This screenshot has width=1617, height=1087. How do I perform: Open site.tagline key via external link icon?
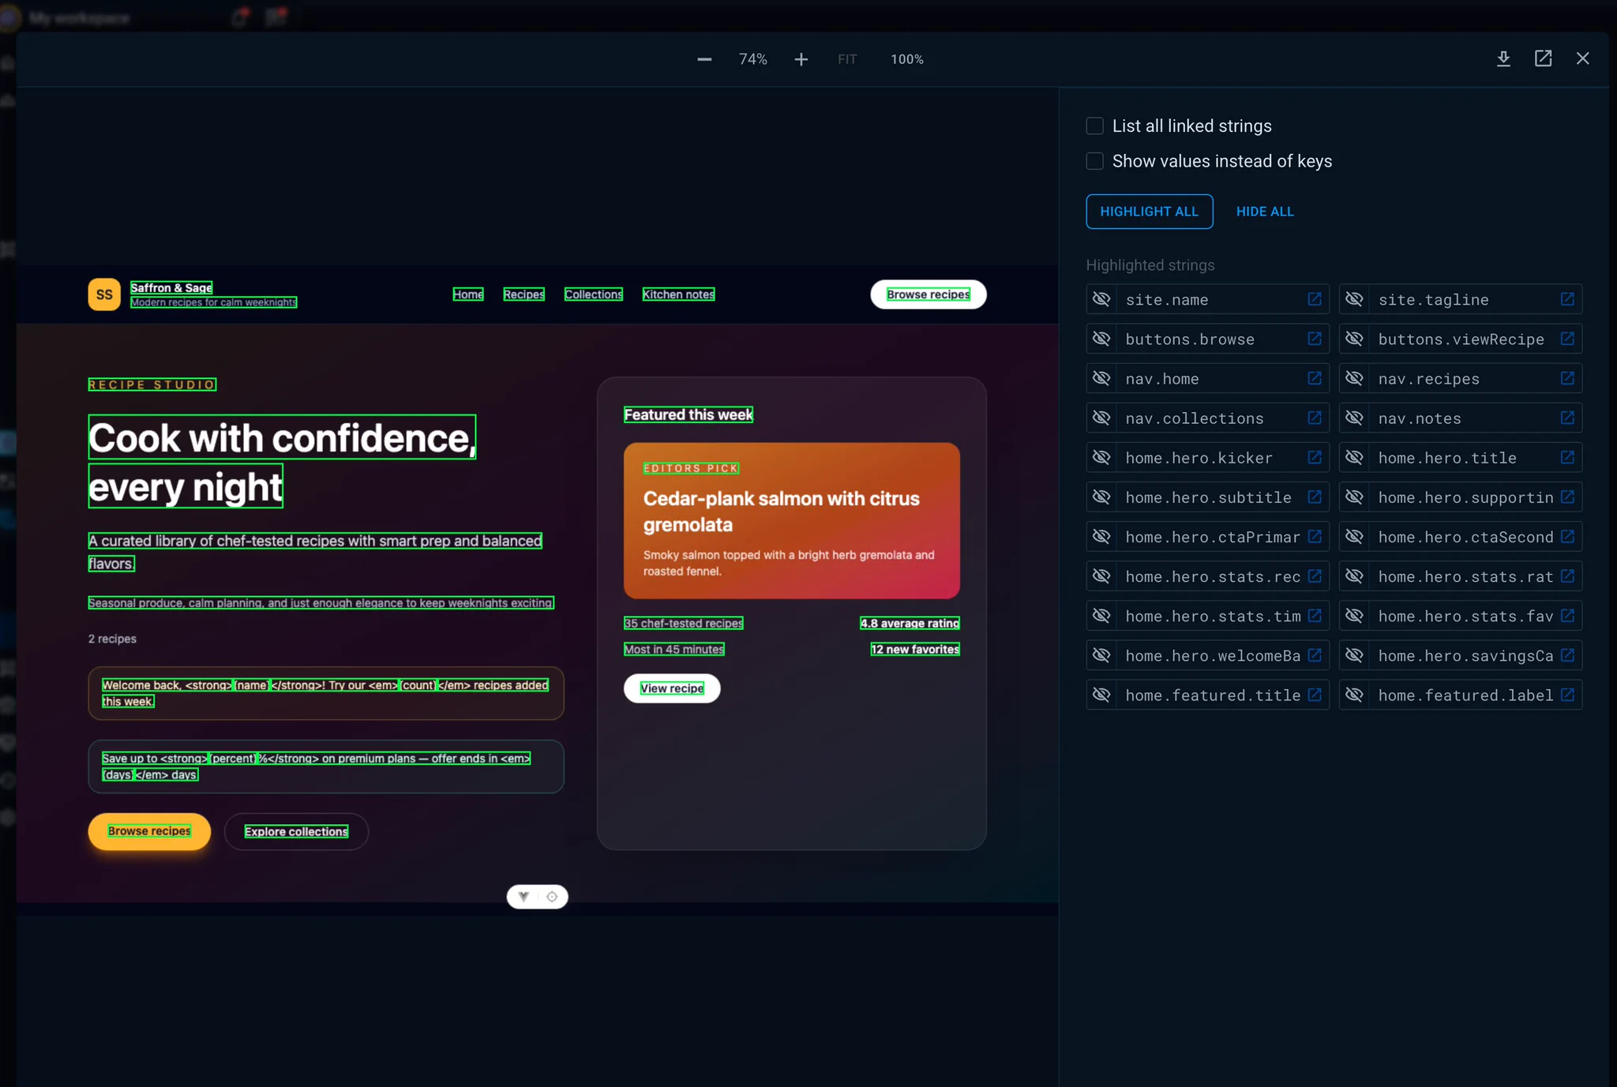pos(1567,299)
